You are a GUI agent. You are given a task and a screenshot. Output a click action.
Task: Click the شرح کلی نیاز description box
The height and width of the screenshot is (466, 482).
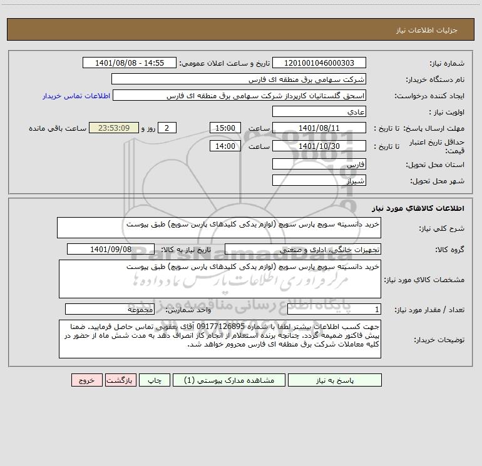[219, 228]
